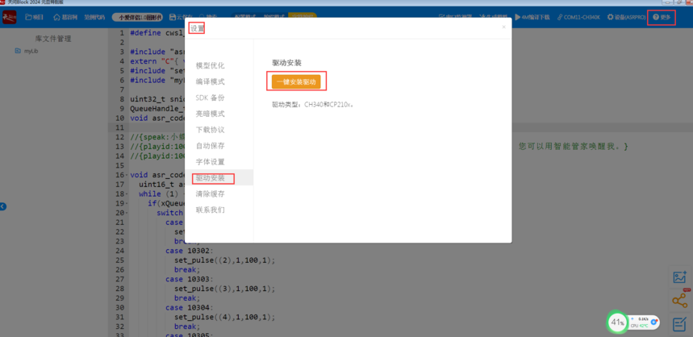The width and height of the screenshot is (693, 337).
Task: Select 编译模式 in settings sidebar
Action: [x=211, y=81]
